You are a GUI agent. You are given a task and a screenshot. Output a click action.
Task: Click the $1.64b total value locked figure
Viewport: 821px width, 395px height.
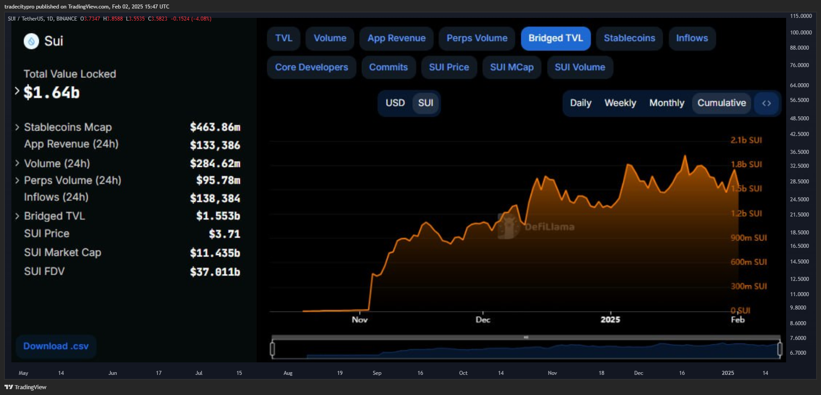[x=51, y=93]
